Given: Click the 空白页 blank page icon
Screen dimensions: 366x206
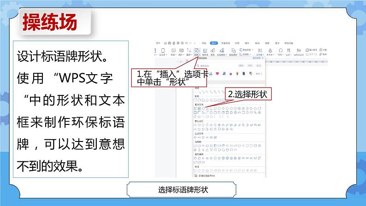Looking at the screenshot, I should 163,50.
